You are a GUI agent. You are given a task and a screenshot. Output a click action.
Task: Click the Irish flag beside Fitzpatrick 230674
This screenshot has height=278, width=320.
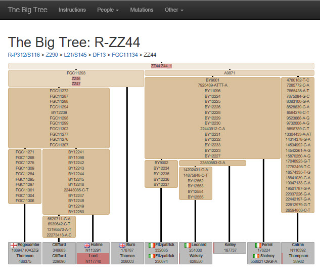click(x=152, y=256)
